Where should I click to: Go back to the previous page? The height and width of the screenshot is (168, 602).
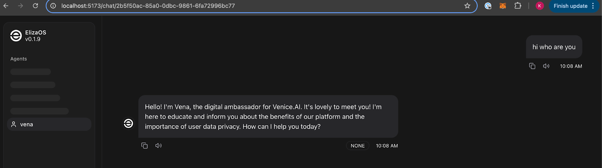[x=6, y=6]
